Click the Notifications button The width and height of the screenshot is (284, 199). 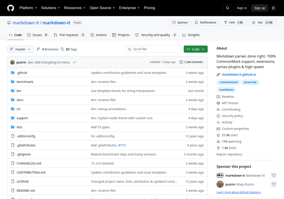point(206,22)
